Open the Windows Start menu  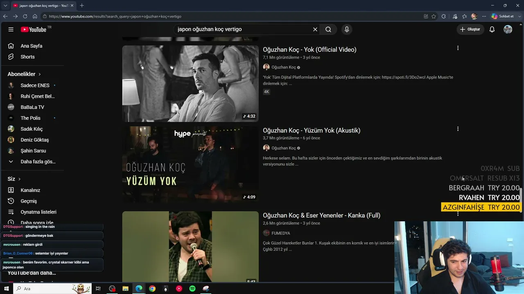coord(6,289)
